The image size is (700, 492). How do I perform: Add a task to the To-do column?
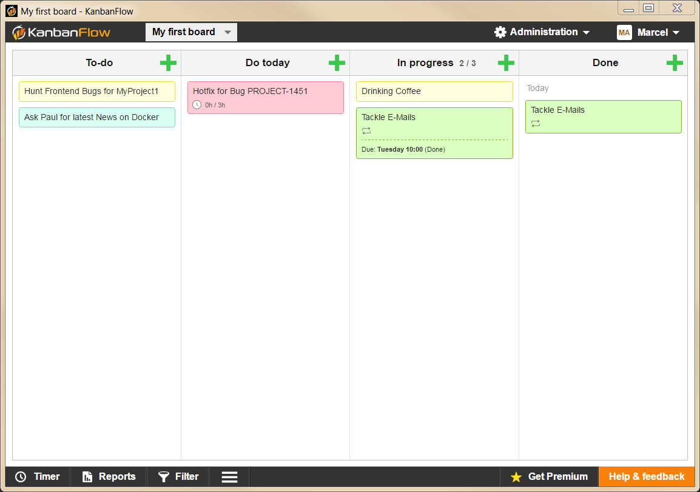click(169, 62)
